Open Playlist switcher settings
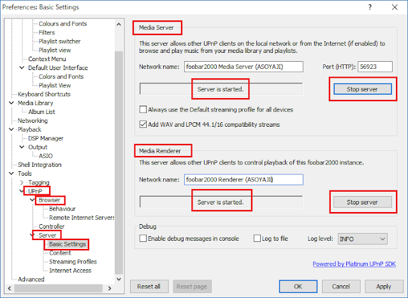Screen dimensions: 408x298 coord(59,41)
